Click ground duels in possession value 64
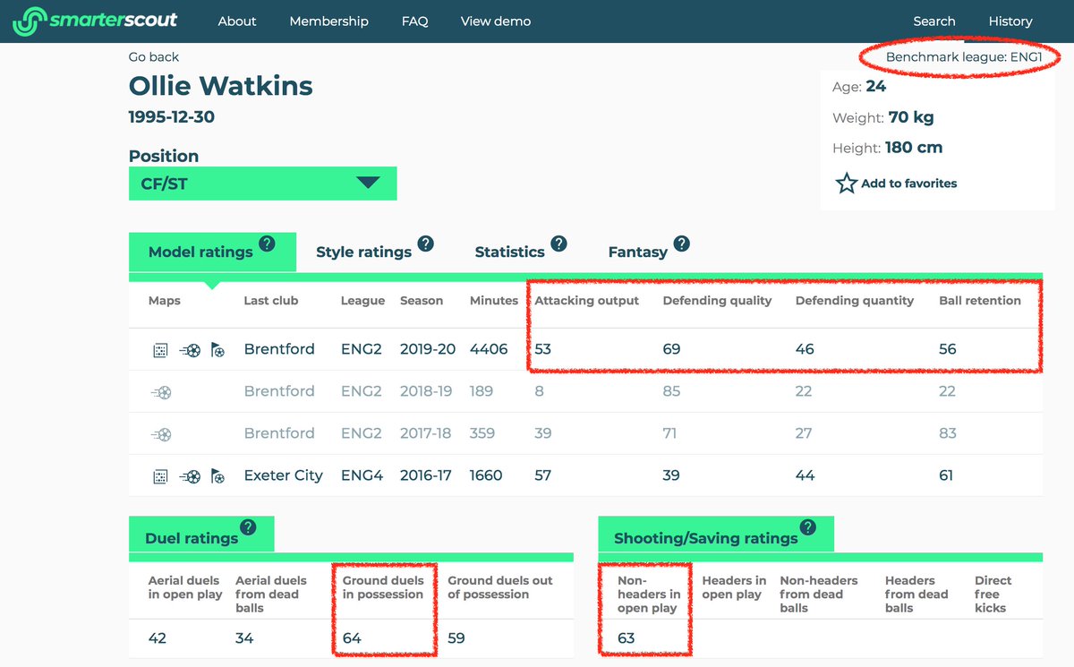Screen dimensions: 1074x667 (352, 638)
